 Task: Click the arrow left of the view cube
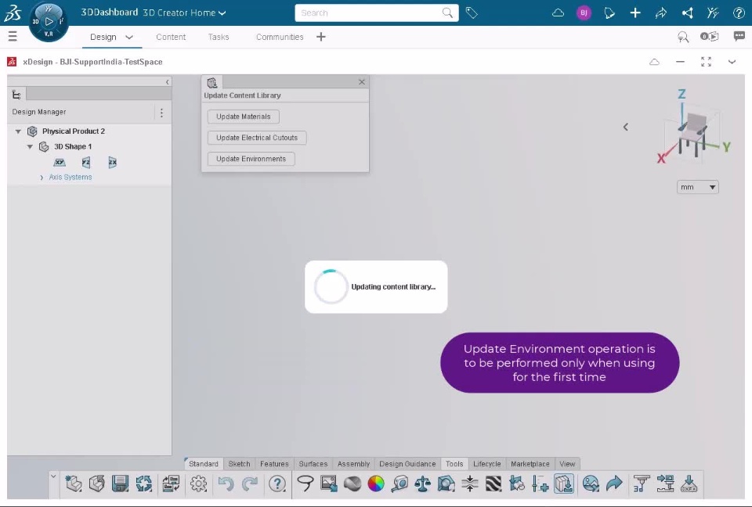coord(625,127)
